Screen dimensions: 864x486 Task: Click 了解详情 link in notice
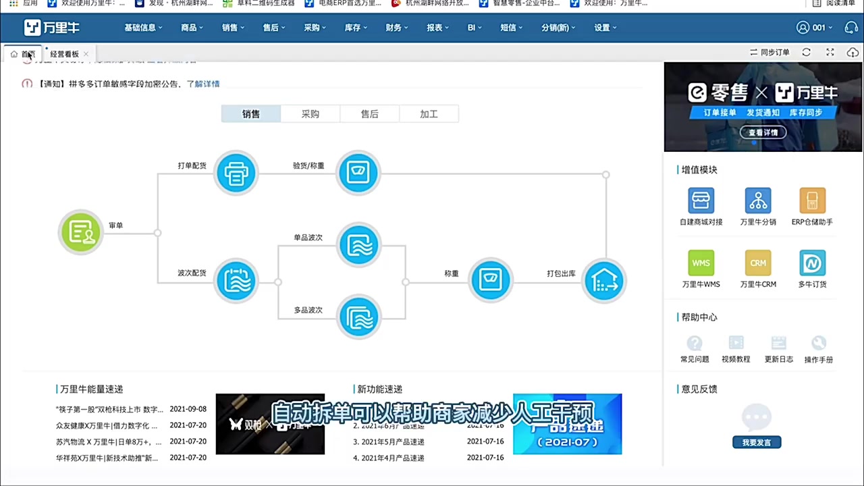coord(203,84)
